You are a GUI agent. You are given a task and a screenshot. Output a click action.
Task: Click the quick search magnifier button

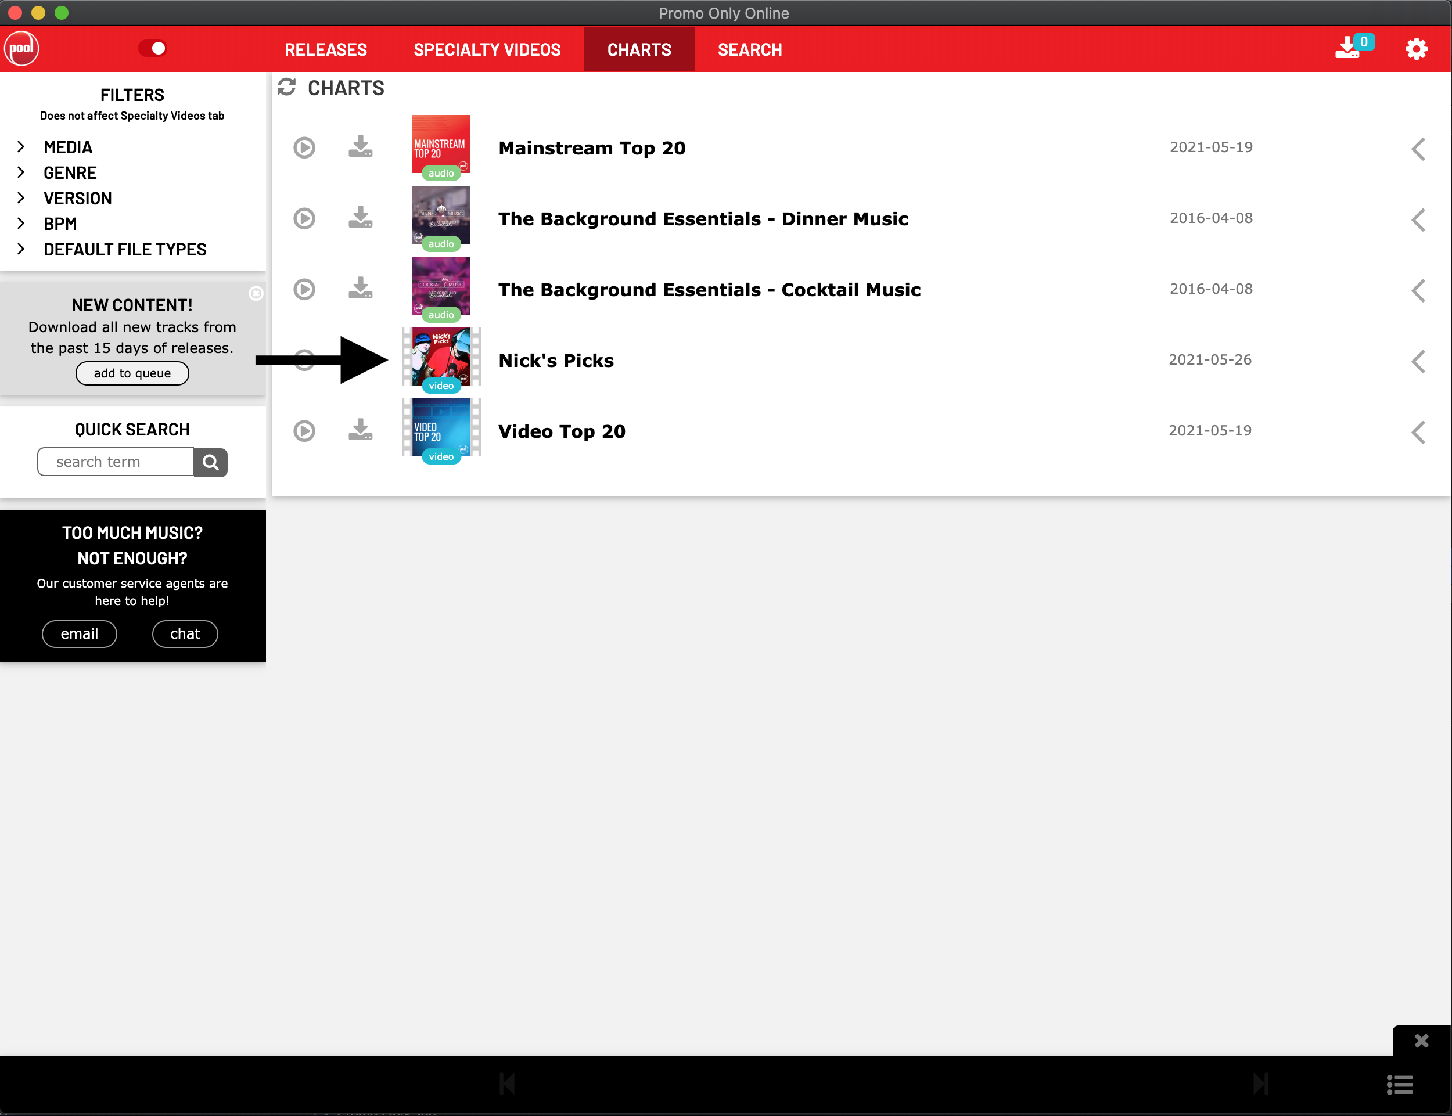pos(211,462)
